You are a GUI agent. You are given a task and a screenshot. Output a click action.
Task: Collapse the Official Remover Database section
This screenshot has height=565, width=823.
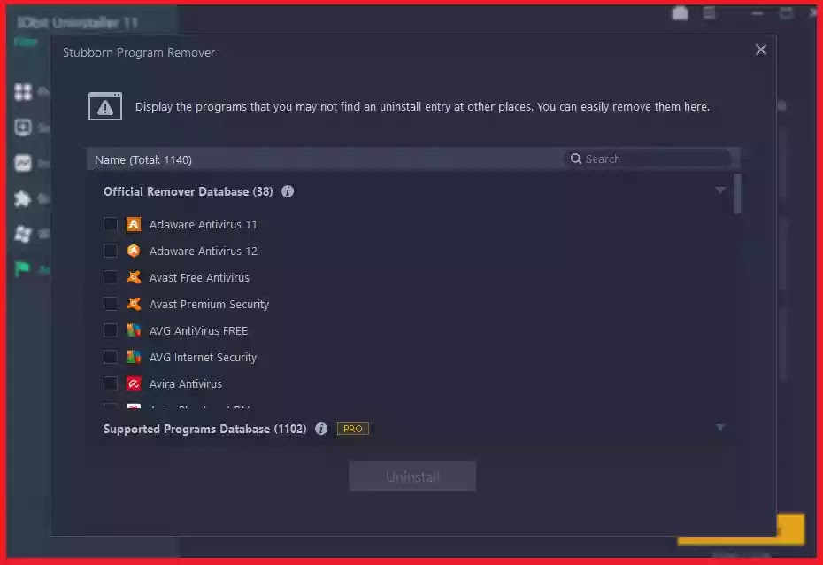tap(720, 190)
